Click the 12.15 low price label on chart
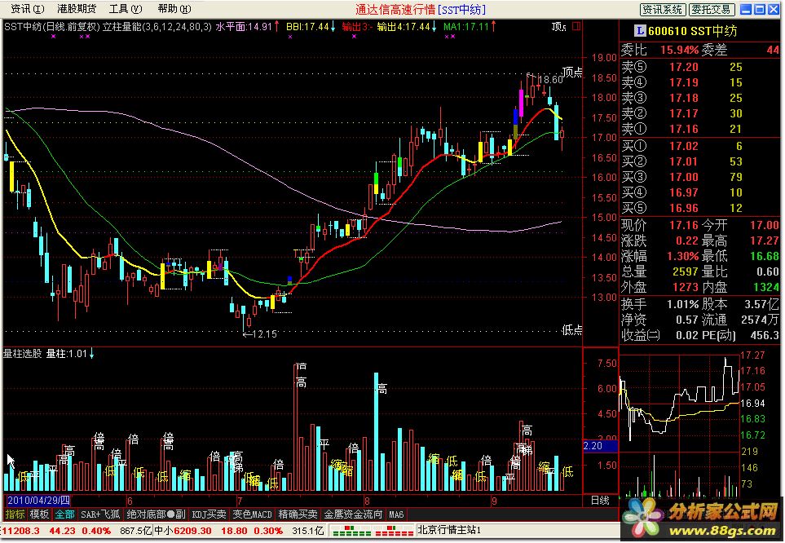Viewport: 785px width, 543px height. [x=265, y=333]
